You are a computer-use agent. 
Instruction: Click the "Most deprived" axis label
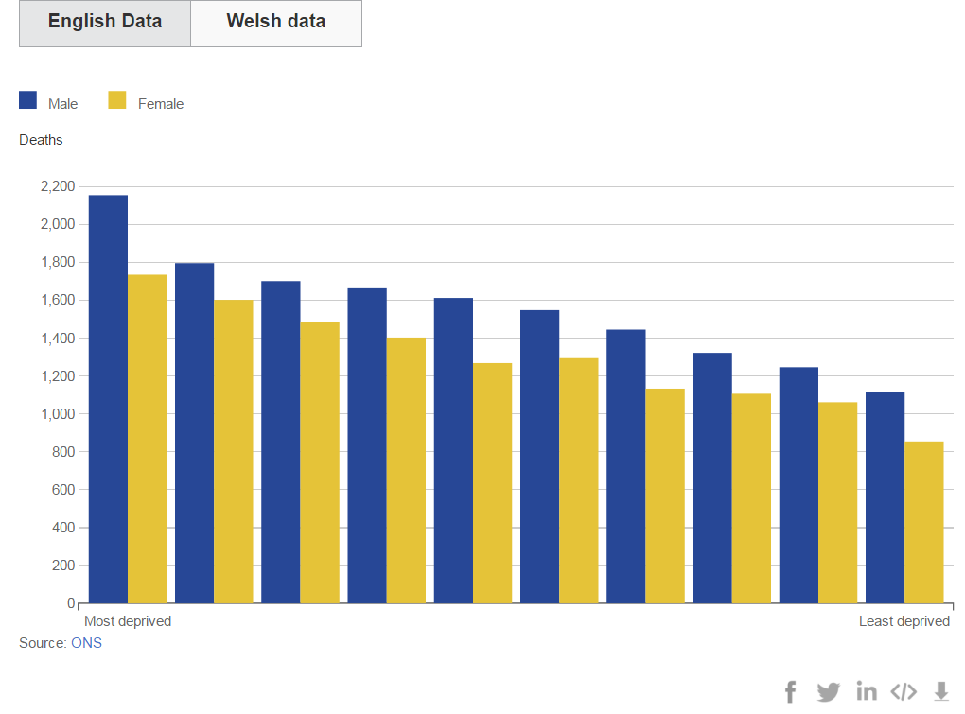128,621
